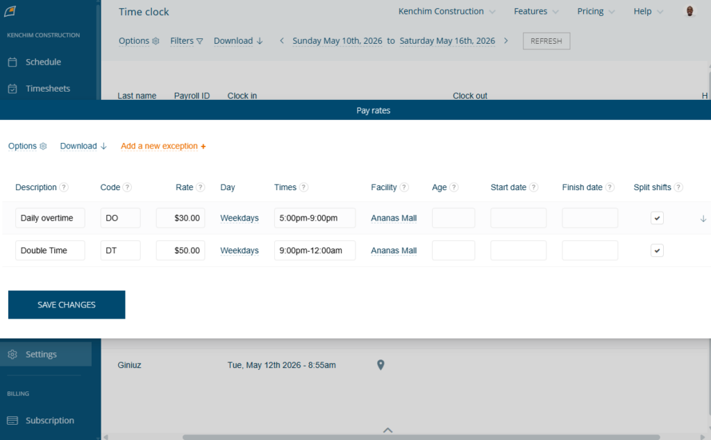Click Age field for Double Time
Viewport: 711px width, 440px height.
coord(453,251)
